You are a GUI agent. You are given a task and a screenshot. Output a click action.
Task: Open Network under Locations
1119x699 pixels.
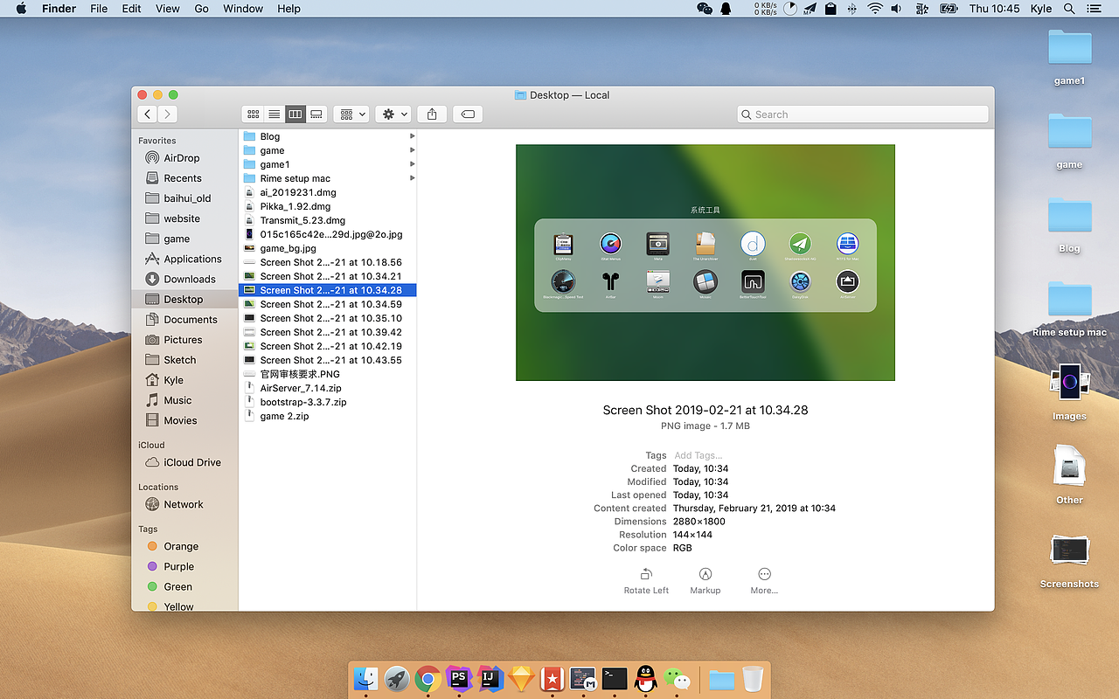click(184, 504)
